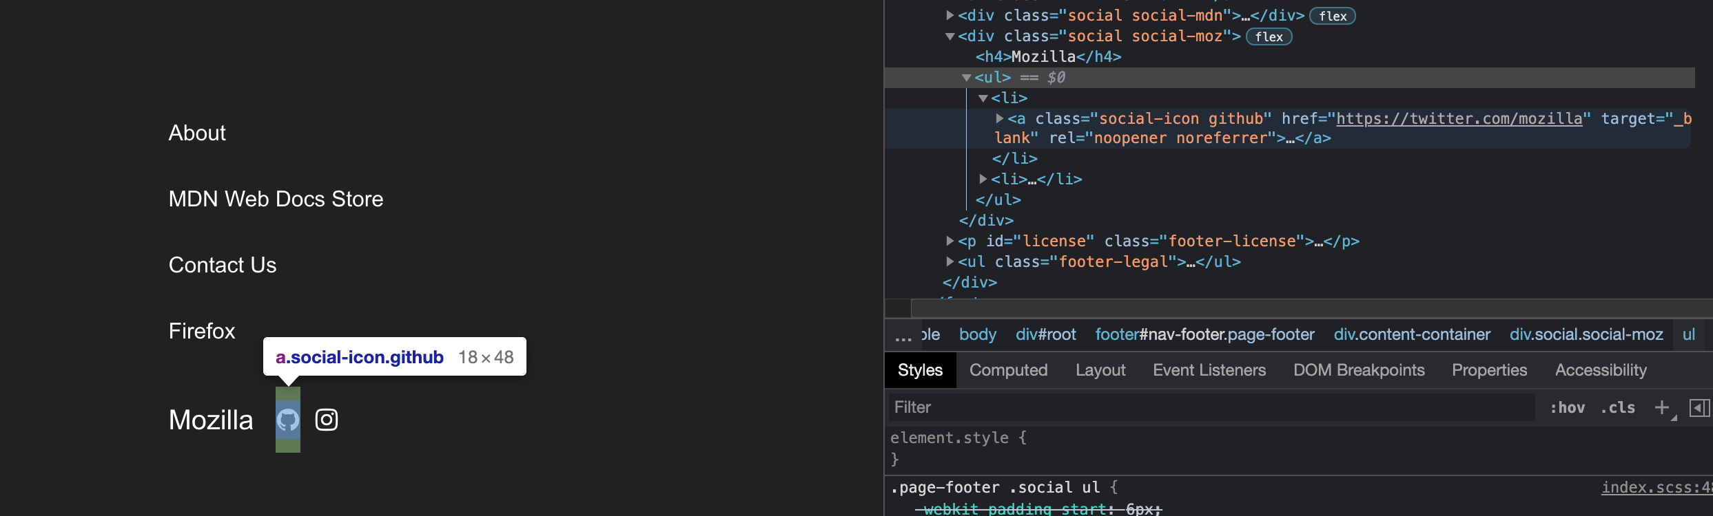
Task: Open the Properties tab
Action: click(x=1490, y=370)
